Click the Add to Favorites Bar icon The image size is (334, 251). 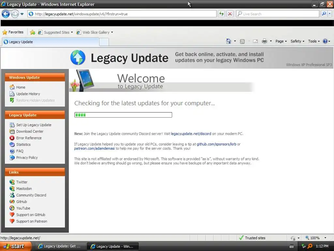coord(32,32)
